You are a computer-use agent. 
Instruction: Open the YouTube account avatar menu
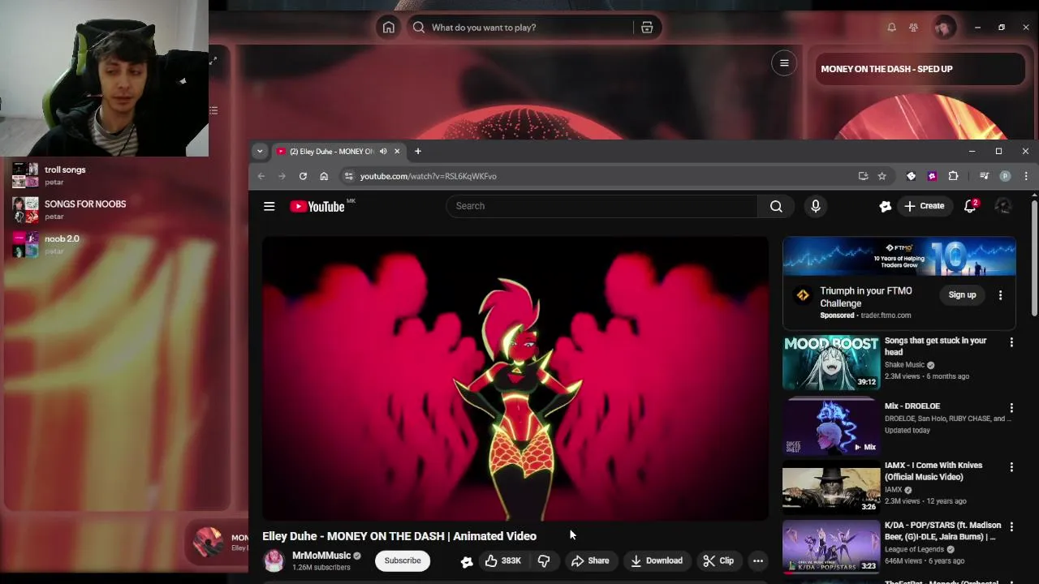pyautogui.click(x=1003, y=206)
